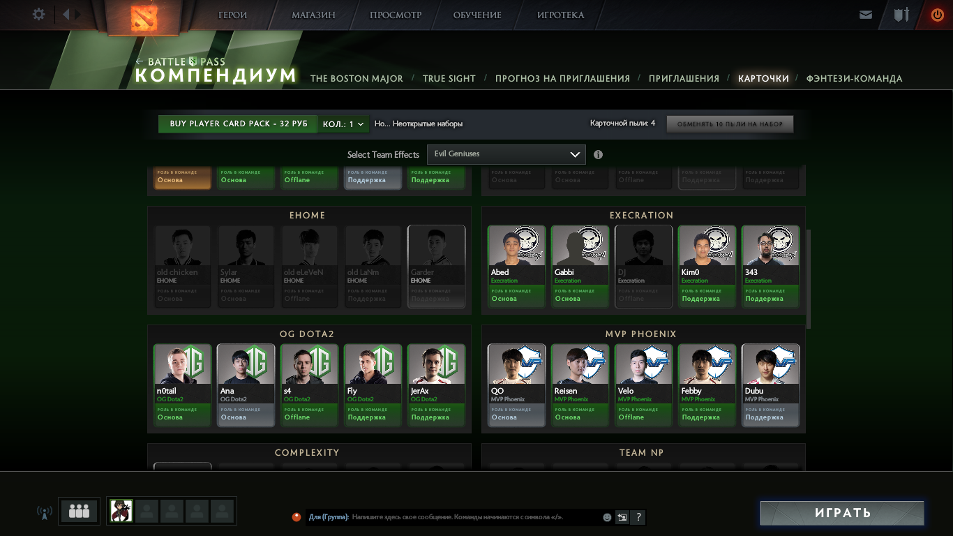The width and height of the screenshot is (953, 536).
Task: Click the Карточной пыли: 4 counter
Action: point(622,124)
